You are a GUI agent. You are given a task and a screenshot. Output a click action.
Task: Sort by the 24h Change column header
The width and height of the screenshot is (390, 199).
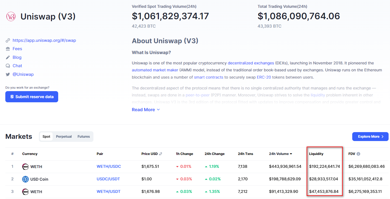coord(215,154)
